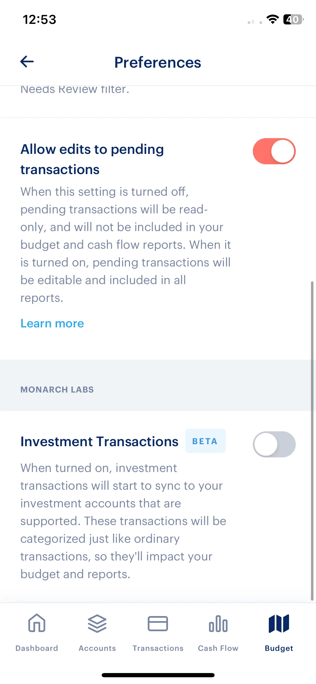Switch to the Dashboard tab label
Screen dimensions: 316x684
pos(37,648)
